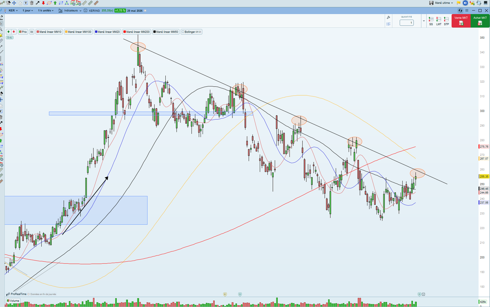Viewport: 490px width, 307px height.
Task: Click the 275,76 red MM200 value label
Action: (x=483, y=147)
